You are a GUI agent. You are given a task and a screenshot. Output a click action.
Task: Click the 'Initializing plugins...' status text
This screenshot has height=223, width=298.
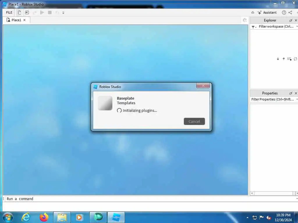(140, 110)
